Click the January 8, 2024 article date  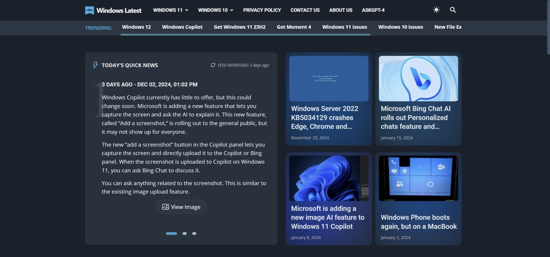(306, 238)
